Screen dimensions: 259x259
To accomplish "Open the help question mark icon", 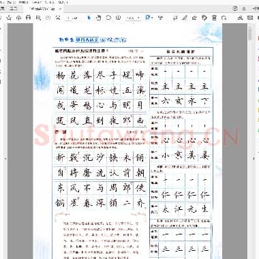I will tap(235, 8).
